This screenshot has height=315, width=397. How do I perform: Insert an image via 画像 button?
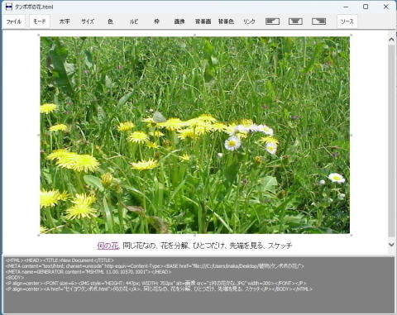[179, 21]
